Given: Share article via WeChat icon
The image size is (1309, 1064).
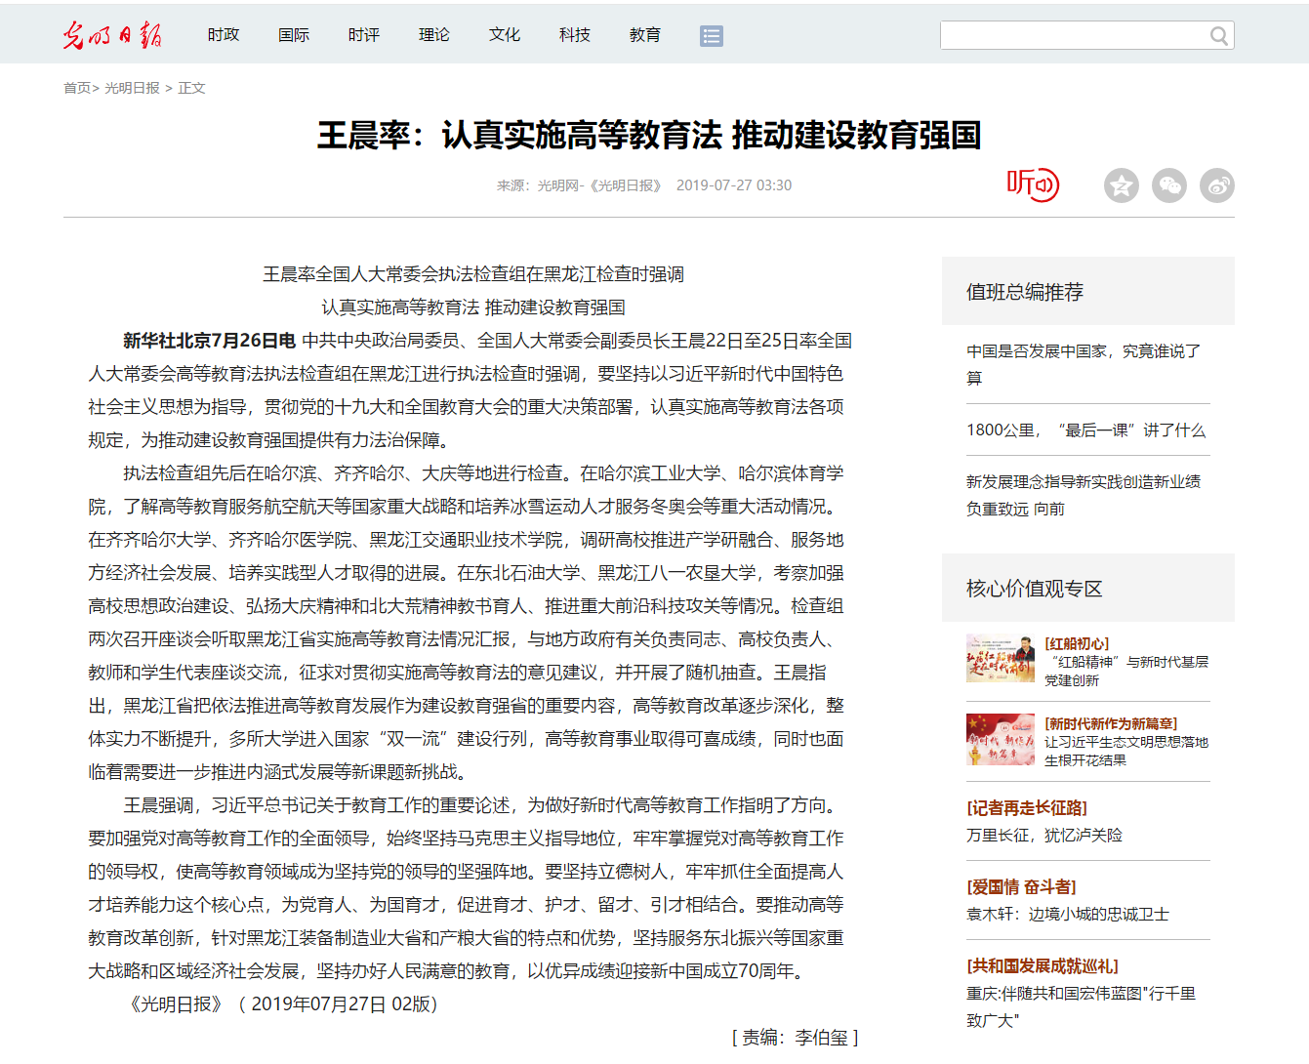Looking at the screenshot, I should pos(1168,185).
